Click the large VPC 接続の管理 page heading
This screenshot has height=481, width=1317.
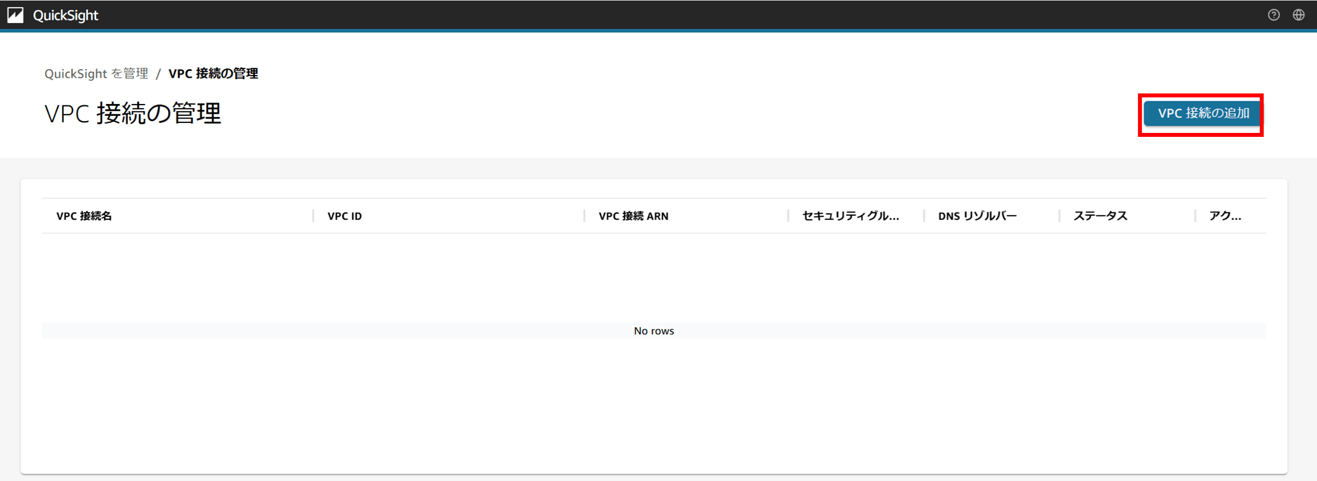(x=133, y=113)
